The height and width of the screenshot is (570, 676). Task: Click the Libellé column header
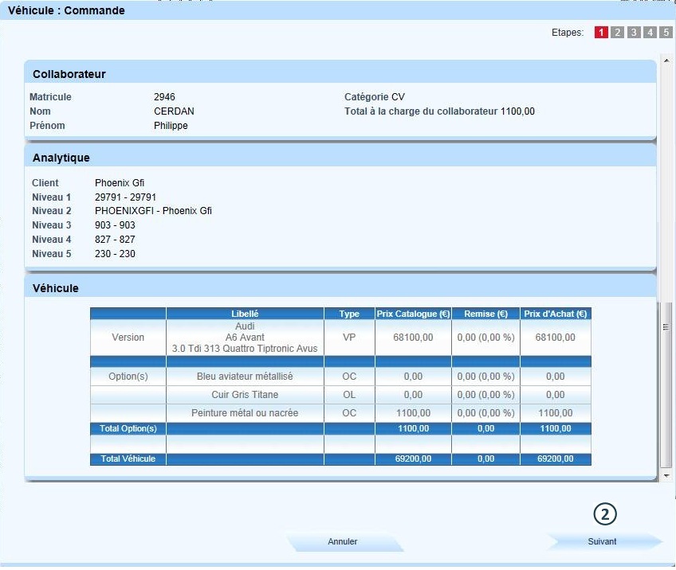[245, 314]
